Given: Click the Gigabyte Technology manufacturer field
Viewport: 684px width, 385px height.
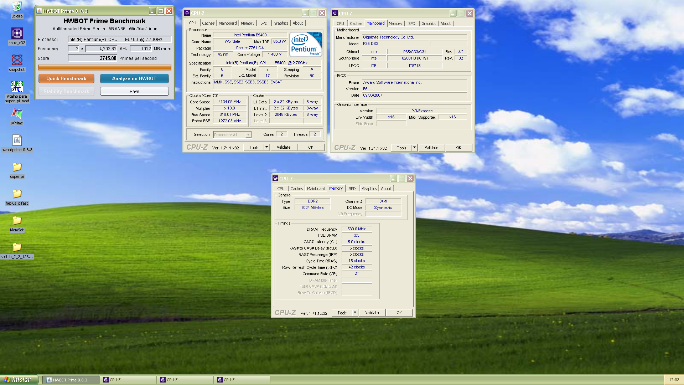Looking at the screenshot, I should click(x=414, y=37).
